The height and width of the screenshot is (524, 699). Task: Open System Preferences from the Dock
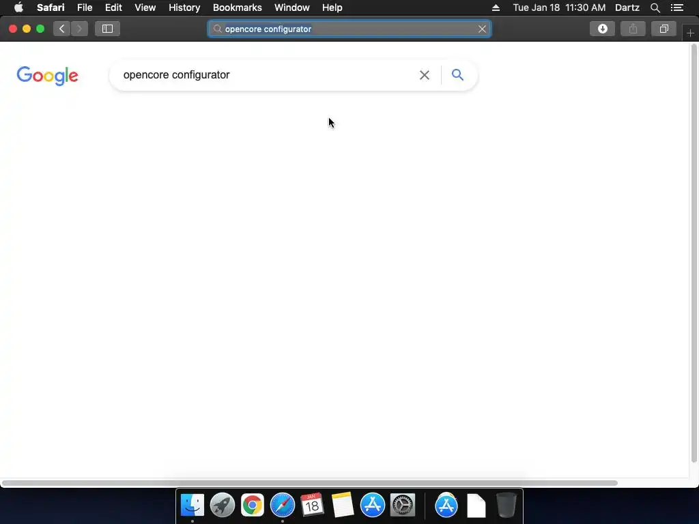(x=403, y=506)
